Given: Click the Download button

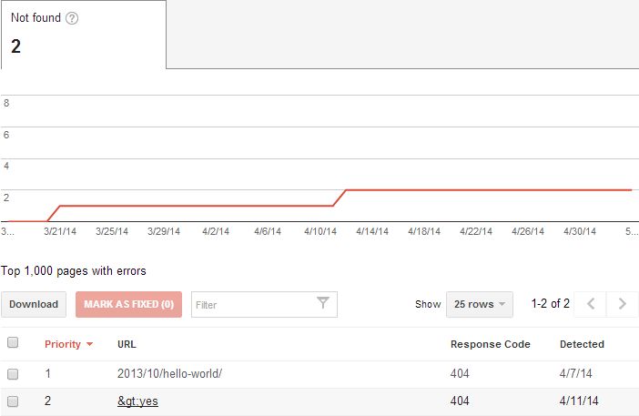Looking at the screenshot, I should (x=34, y=304).
